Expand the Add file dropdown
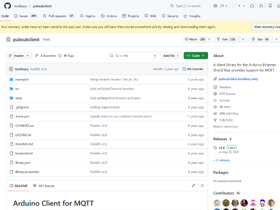Image resolution: width=280 pixels, height=210 pixels. [x=171, y=56]
